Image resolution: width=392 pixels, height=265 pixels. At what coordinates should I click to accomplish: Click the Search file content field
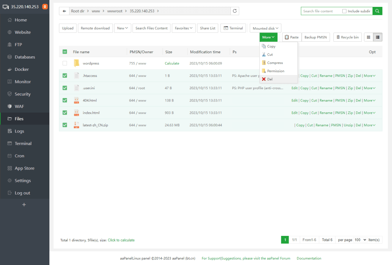tap(321, 11)
